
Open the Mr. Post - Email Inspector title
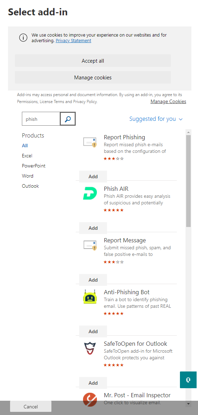tap(137, 395)
